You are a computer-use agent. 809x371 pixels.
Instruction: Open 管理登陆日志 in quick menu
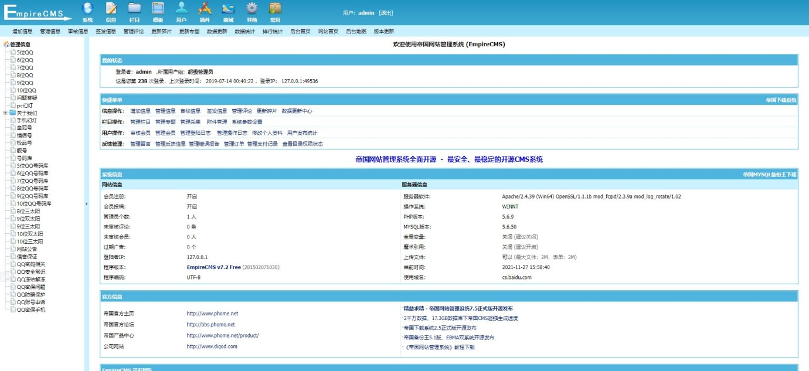coord(195,133)
